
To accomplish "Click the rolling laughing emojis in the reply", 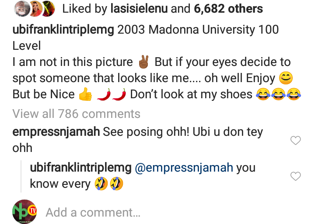I will (x=108, y=185).
